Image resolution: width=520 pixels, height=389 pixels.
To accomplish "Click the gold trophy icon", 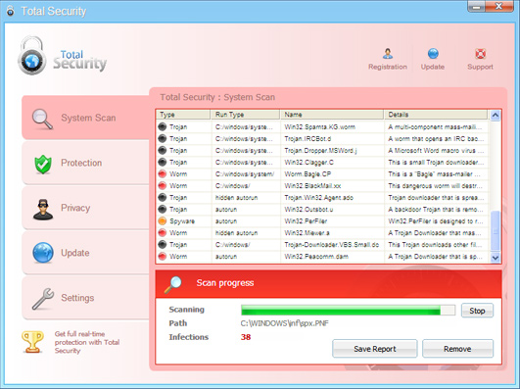I will coord(32,342).
